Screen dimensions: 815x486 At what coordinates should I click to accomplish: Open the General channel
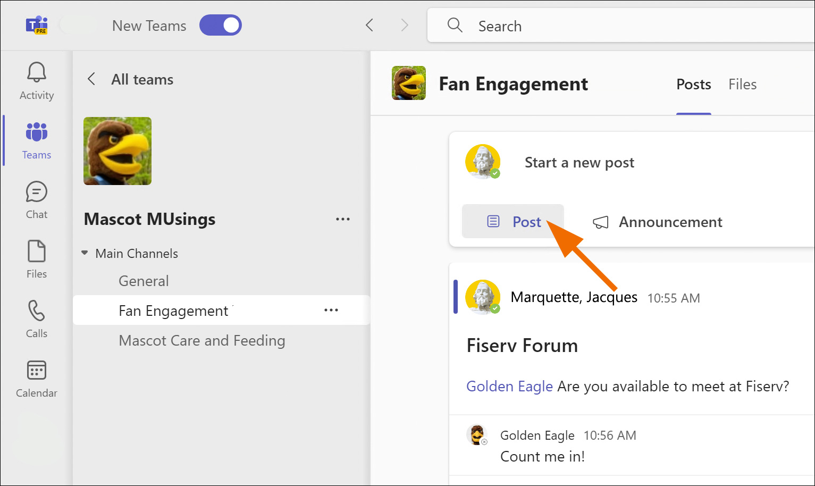144,281
